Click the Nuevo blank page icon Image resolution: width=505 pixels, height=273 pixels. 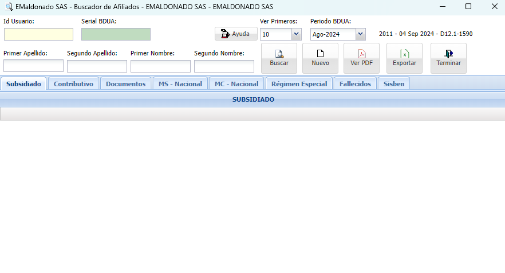[x=320, y=54]
